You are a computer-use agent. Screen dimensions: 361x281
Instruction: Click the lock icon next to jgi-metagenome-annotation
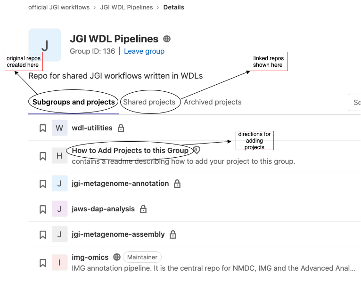point(177,184)
